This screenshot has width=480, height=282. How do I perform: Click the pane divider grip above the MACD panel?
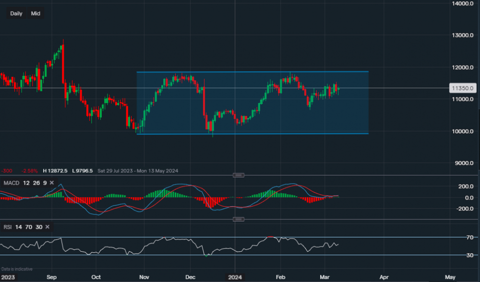tap(238, 175)
